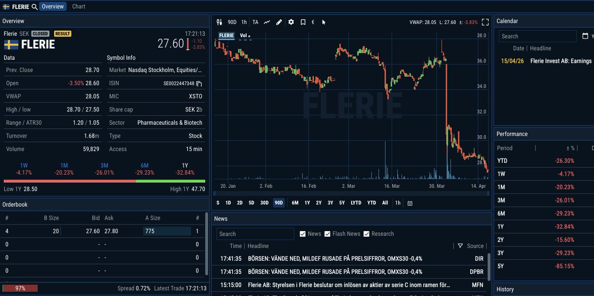This screenshot has height=296, width=594.
Task: Switch to the Chart tab
Action: [x=79, y=6]
